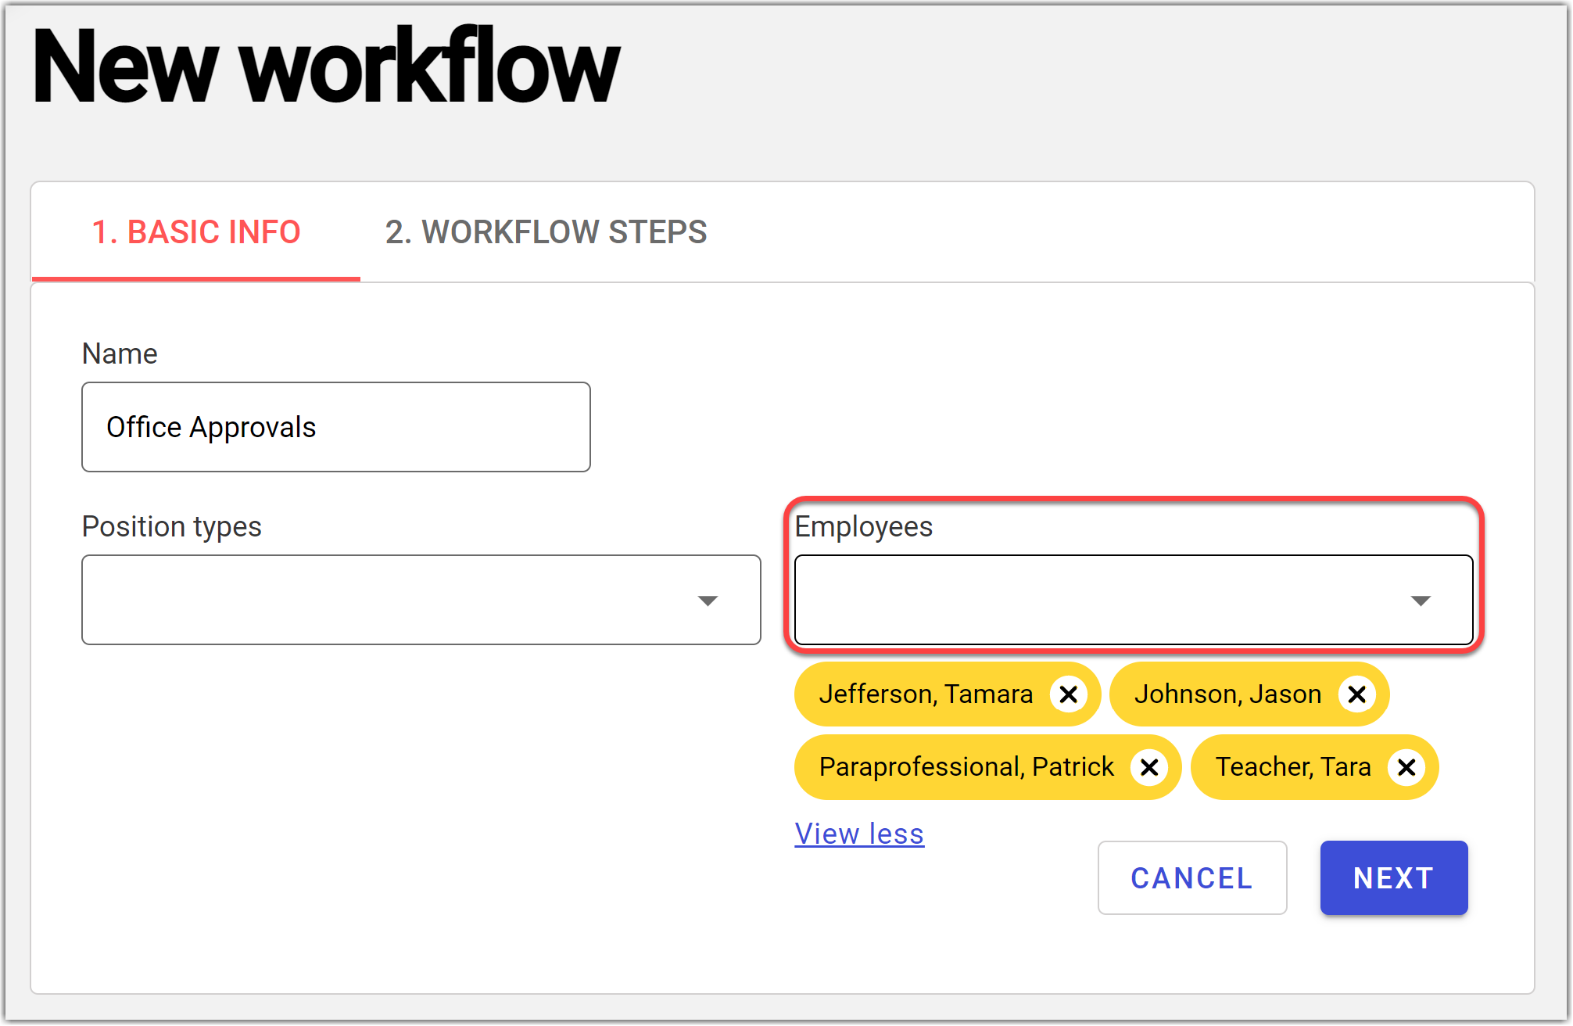Click the Johnson, Jason chip label
Viewport: 1573px width, 1026px height.
point(1227,694)
